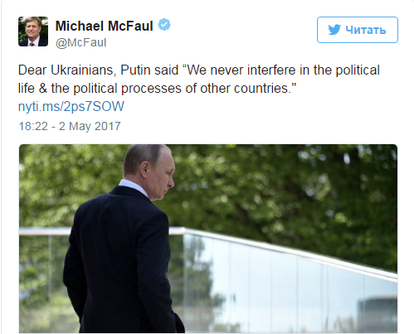The width and height of the screenshot is (414, 334).
Task: Follow the account with the Читать button
Action: [358, 30]
